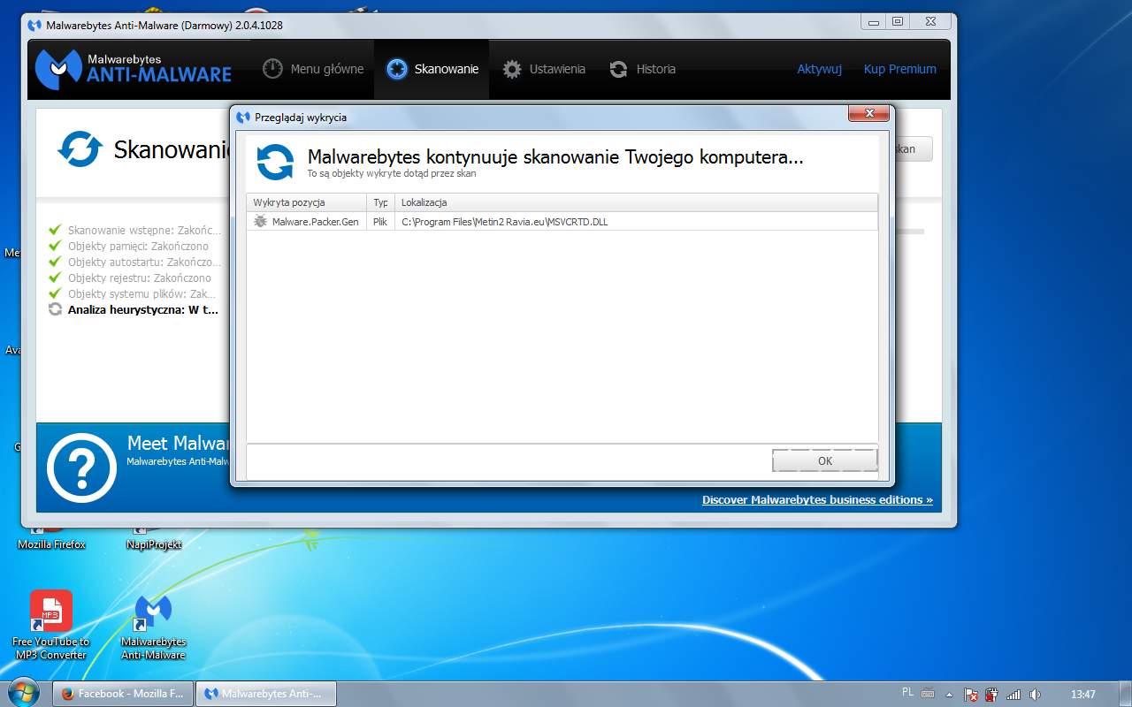Sort by the Lokalizacja column header
This screenshot has height=707, width=1132.
636,202
